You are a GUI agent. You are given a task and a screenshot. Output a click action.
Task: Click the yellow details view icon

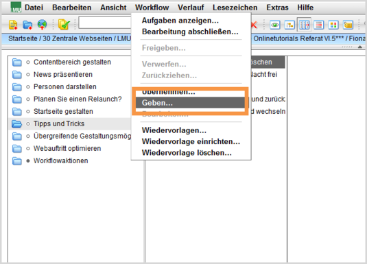[x=348, y=25]
